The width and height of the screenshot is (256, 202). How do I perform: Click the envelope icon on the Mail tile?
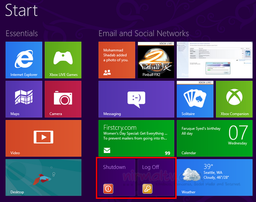(107, 150)
